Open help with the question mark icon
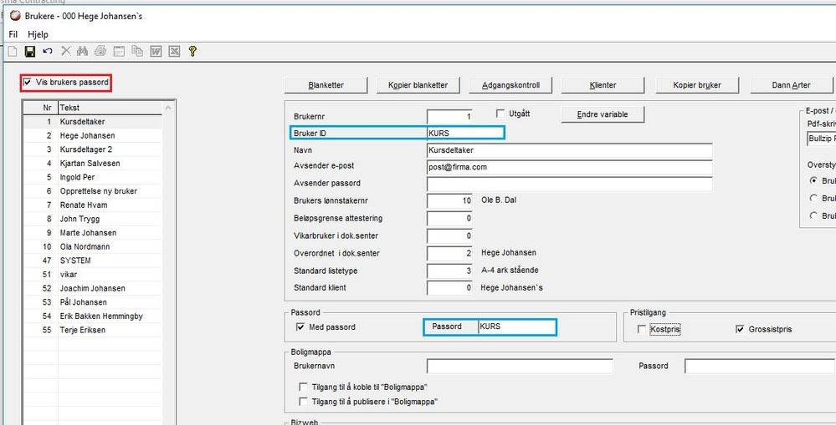 point(192,51)
